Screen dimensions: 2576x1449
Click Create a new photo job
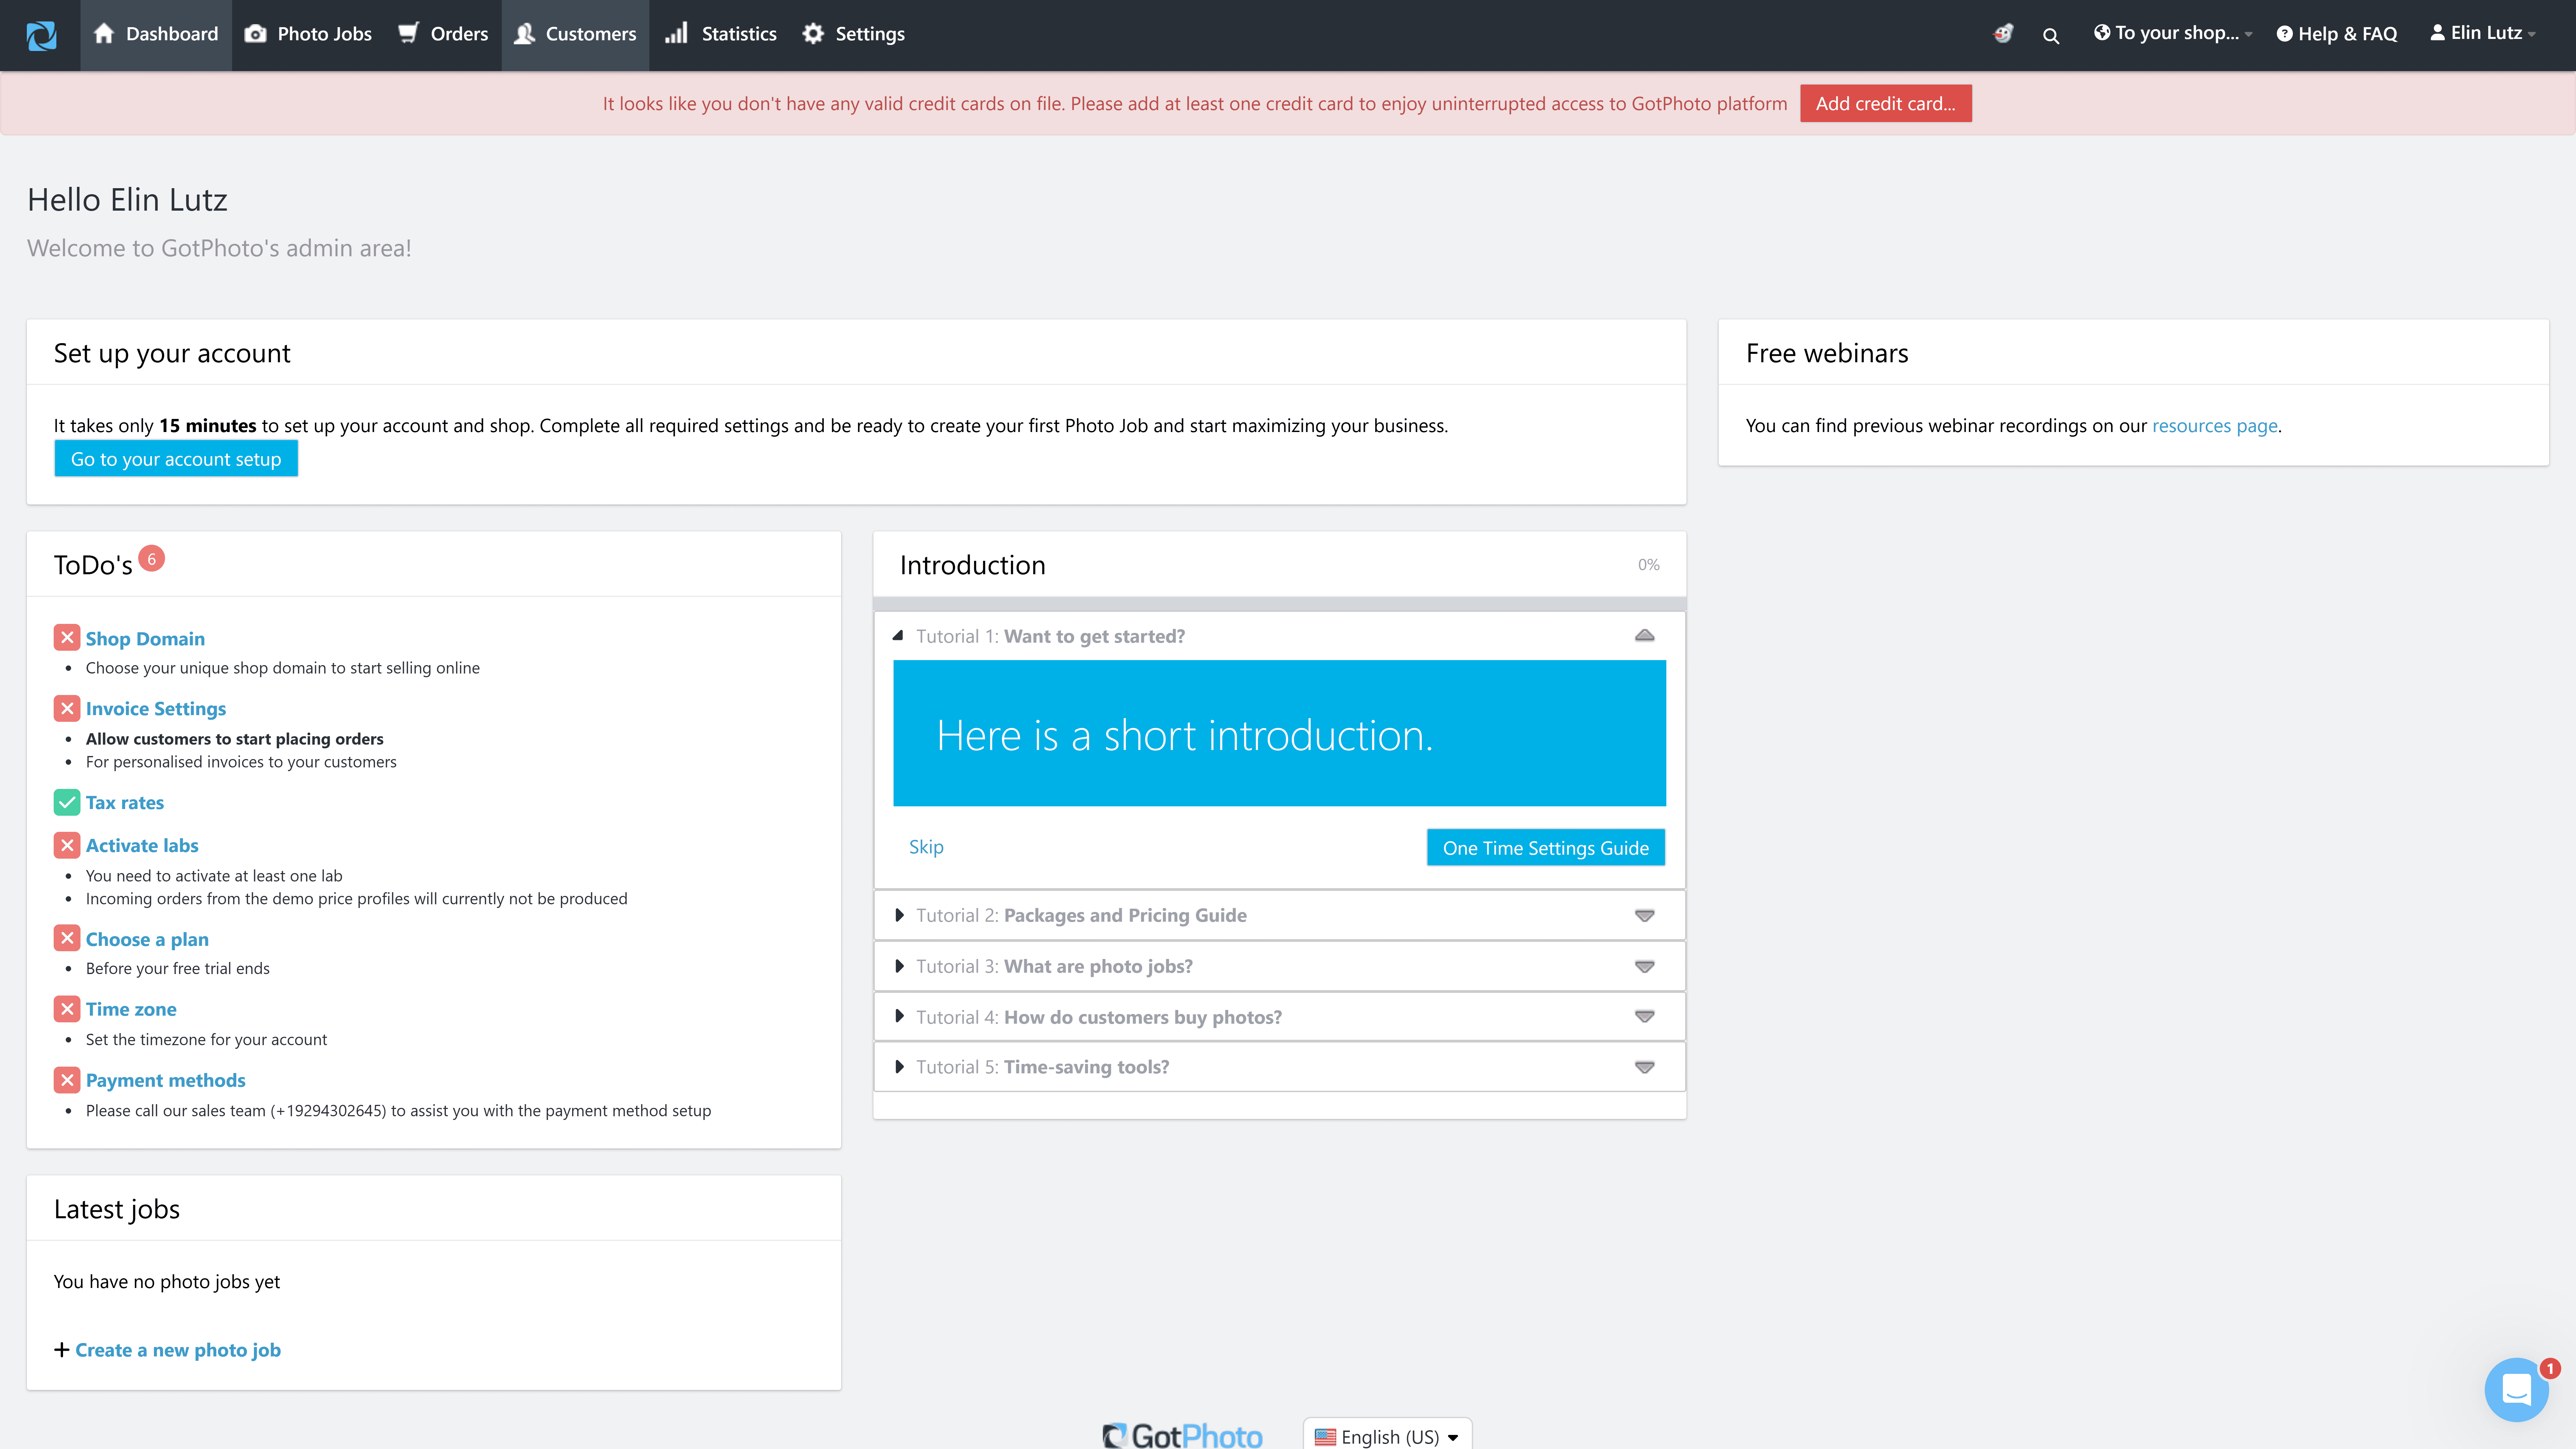pyautogui.click(x=178, y=1350)
